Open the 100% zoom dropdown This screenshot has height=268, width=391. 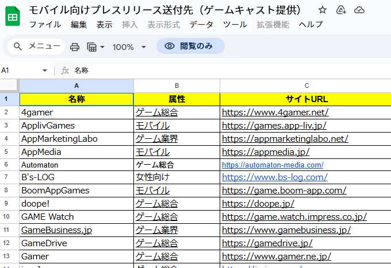pyautogui.click(x=129, y=47)
